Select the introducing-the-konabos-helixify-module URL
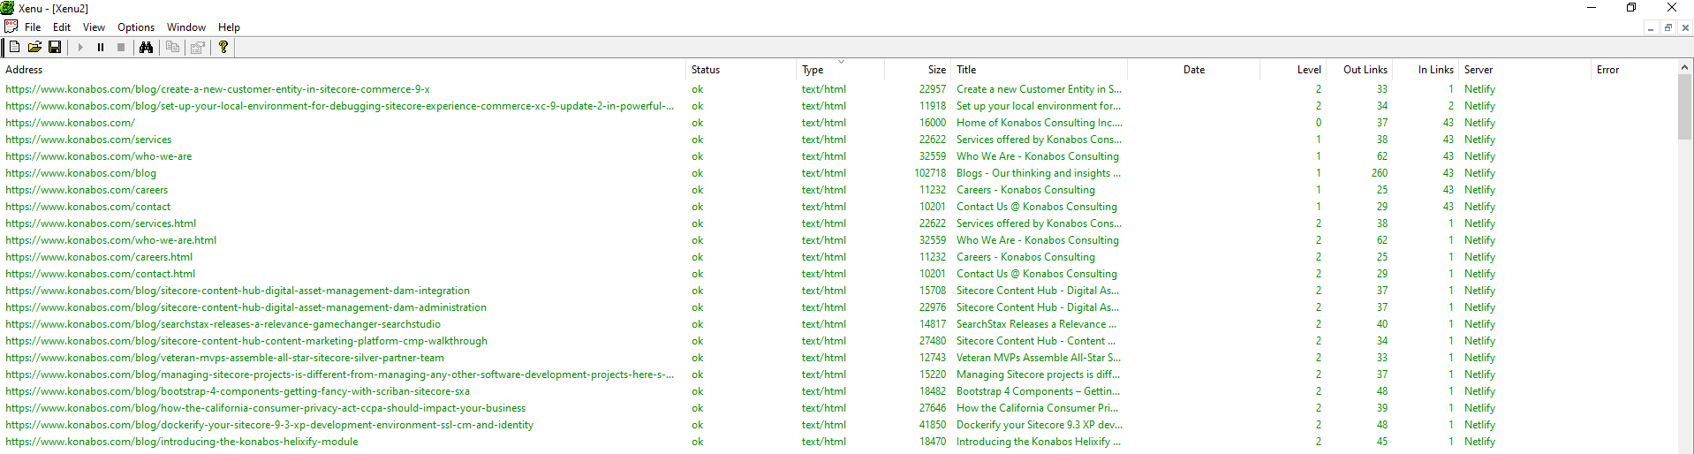Viewport: 1694px width, 454px height. (182, 442)
